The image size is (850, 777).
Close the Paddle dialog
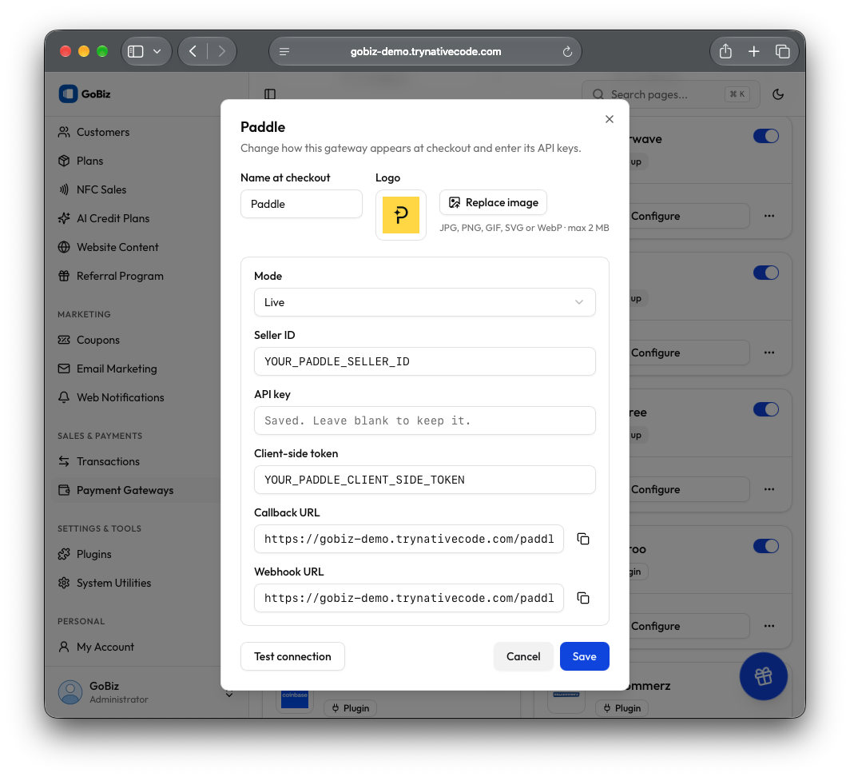[x=610, y=119]
